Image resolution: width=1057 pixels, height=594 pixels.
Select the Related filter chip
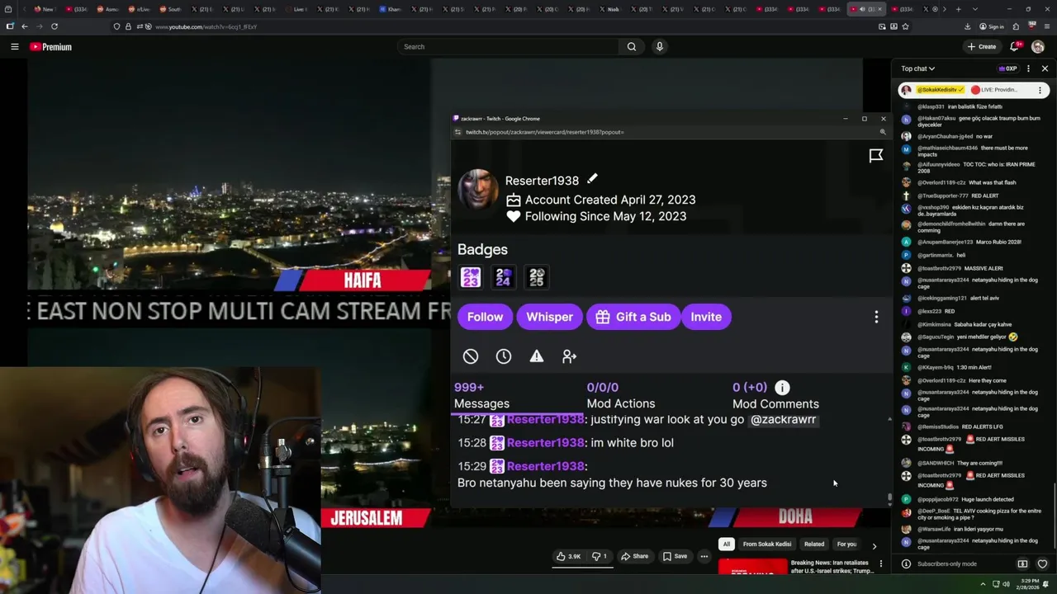[x=814, y=544]
